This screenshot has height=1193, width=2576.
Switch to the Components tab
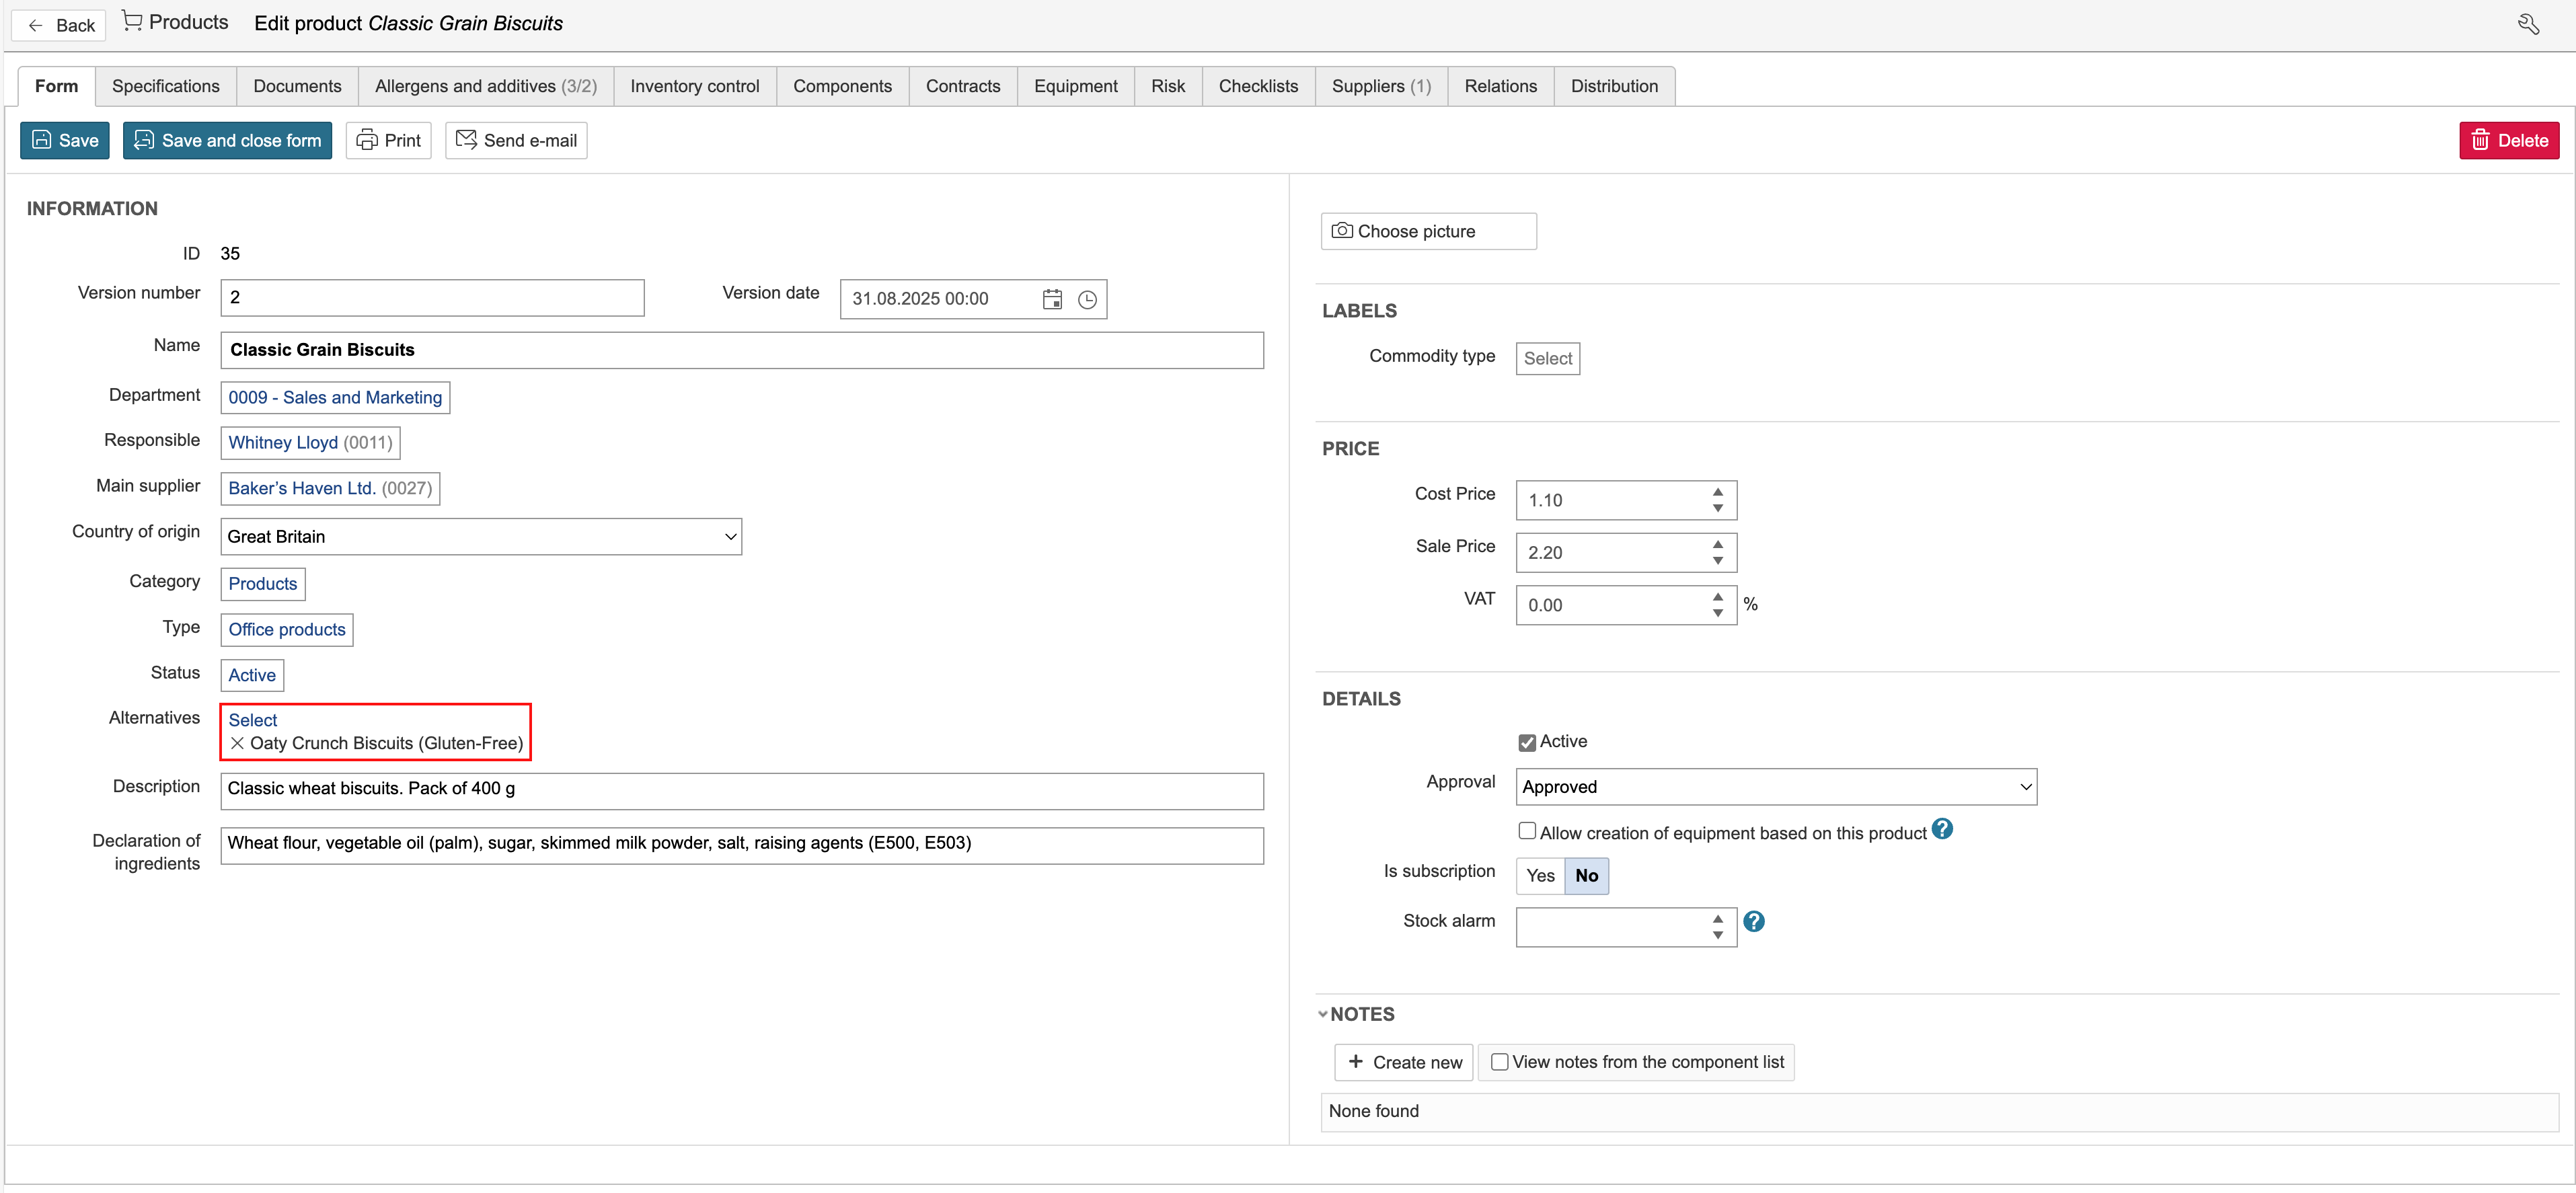(842, 86)
